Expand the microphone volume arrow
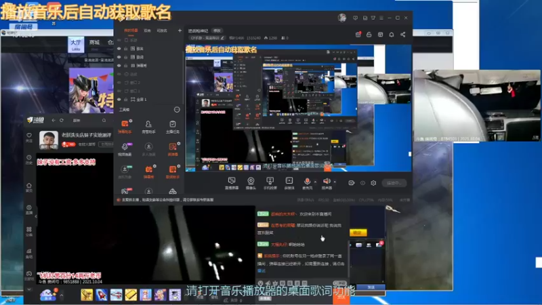 point(315,182)
